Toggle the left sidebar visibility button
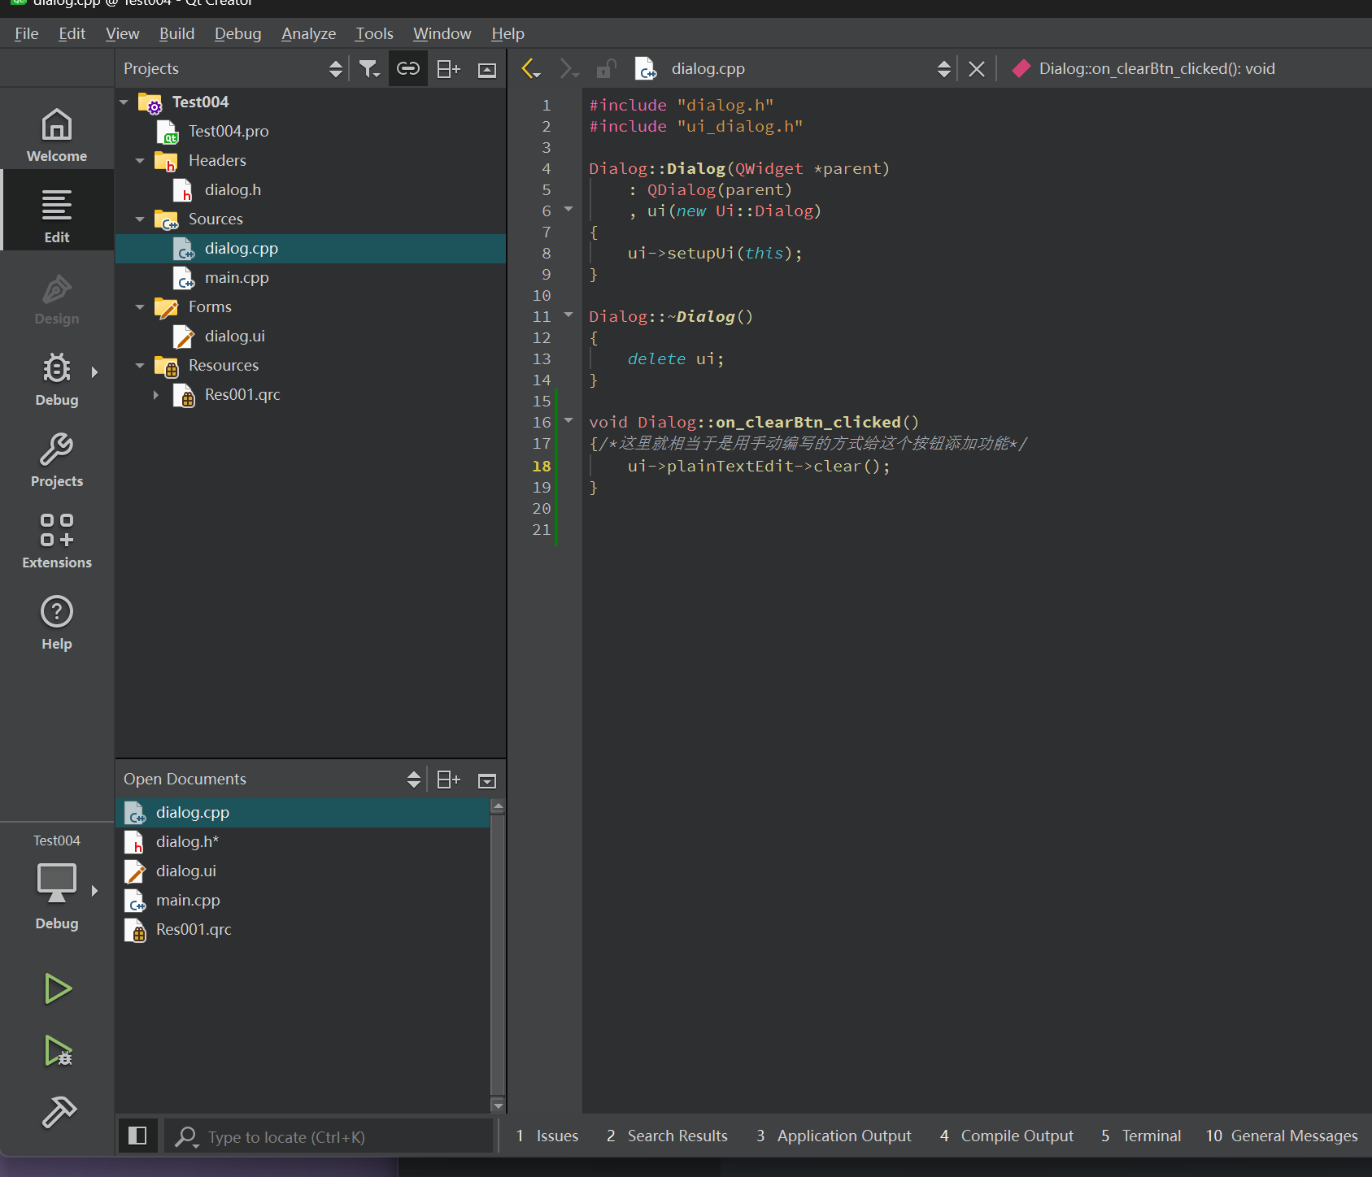Screen dimensions: 1372x1177 coord(137,1136)
